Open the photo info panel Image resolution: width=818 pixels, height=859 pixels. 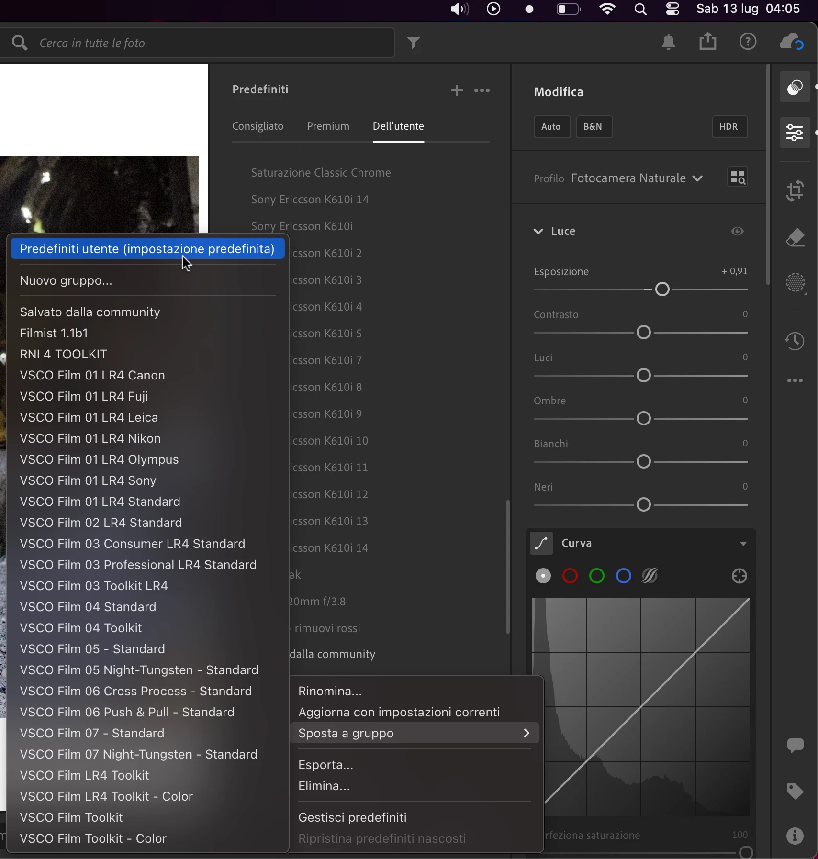795,836
